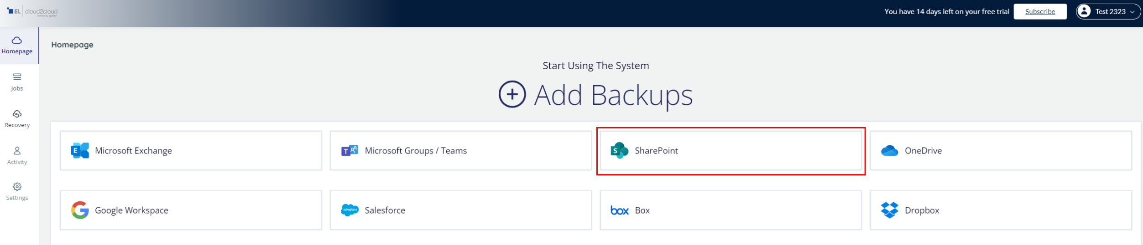This screenshot has width=1143, height=245.
Task: Click the Add Backups heading
Action: (x=613, y=95)
